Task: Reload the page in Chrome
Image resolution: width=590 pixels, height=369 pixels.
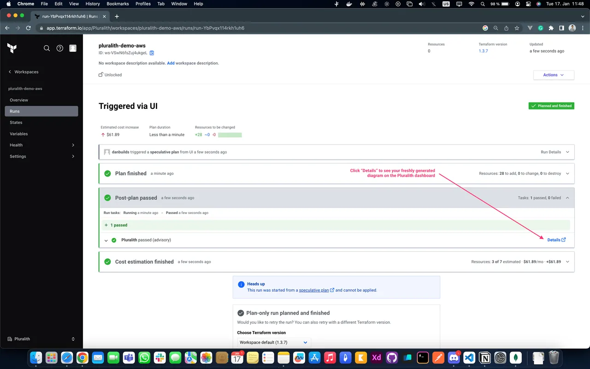Action: tap(29, 28)
